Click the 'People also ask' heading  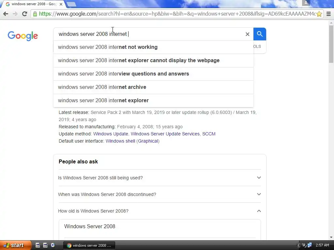78,161
